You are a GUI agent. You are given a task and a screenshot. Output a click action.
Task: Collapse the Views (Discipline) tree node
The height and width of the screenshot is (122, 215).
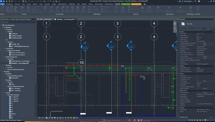1,25
